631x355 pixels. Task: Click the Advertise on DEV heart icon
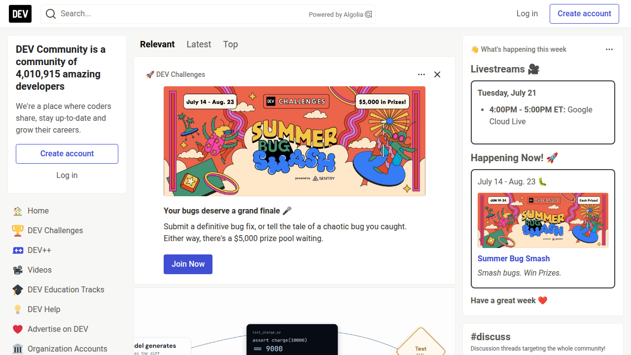(18, 329)
